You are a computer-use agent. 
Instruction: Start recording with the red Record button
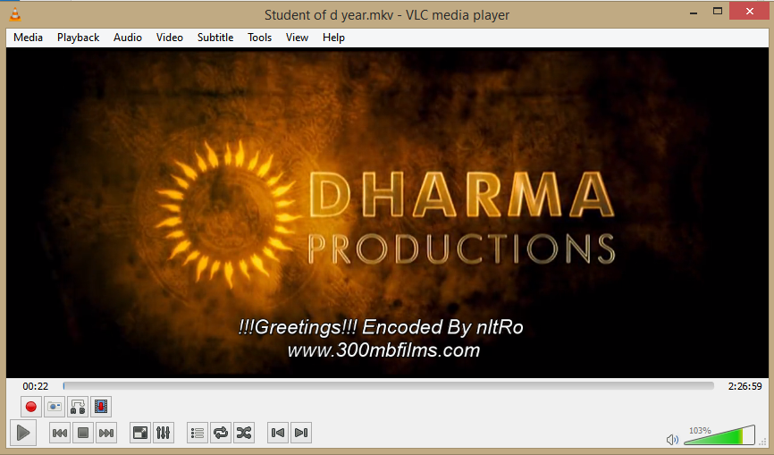[x=30, y=407]
